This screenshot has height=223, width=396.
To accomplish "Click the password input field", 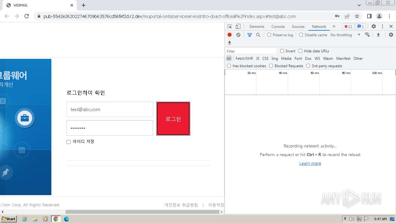I will pyautogui.click(x=110, y=128).
